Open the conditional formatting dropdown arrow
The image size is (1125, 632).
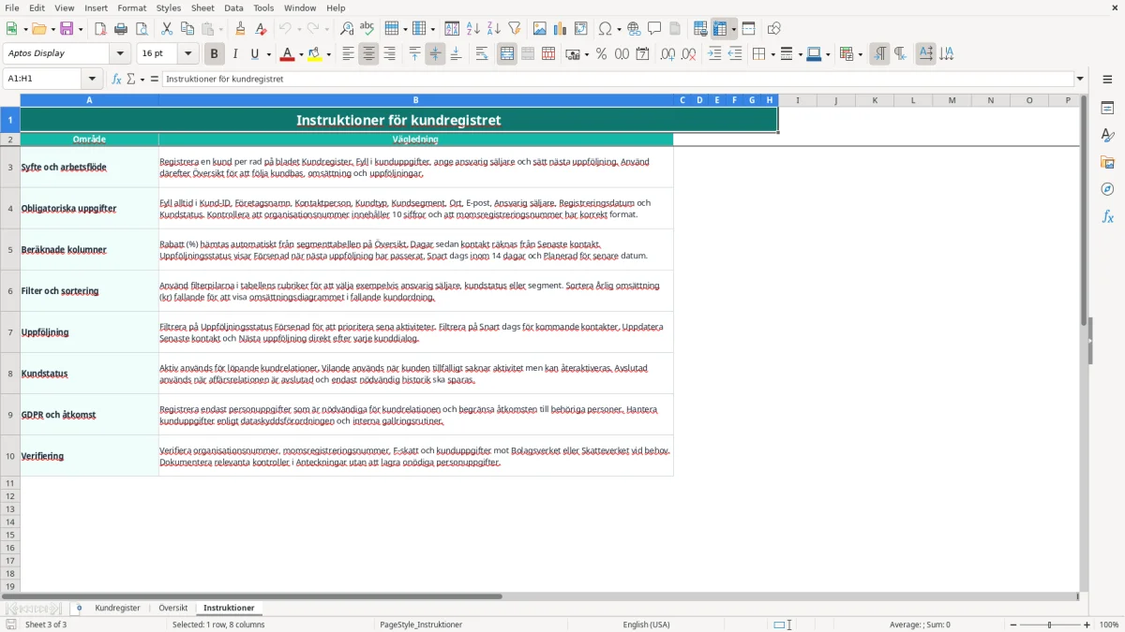pos(860,54)
